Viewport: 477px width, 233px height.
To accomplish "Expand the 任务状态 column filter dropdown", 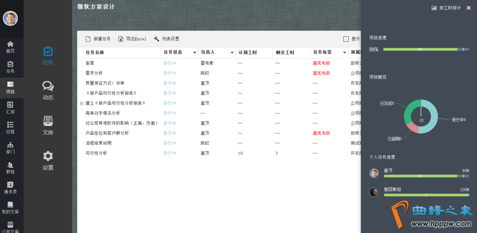I will (194, 53).
